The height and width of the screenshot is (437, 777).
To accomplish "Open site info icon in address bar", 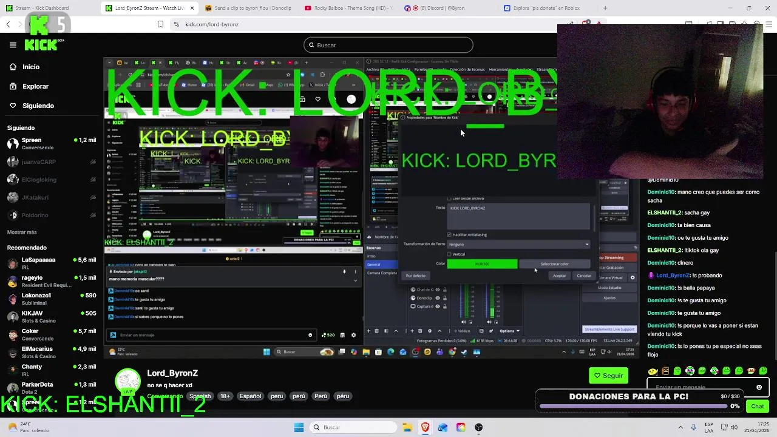I will [176, 24].
